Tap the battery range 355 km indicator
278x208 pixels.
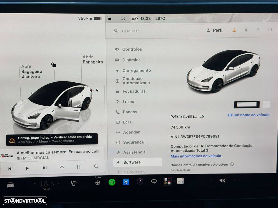coord(90,18)
